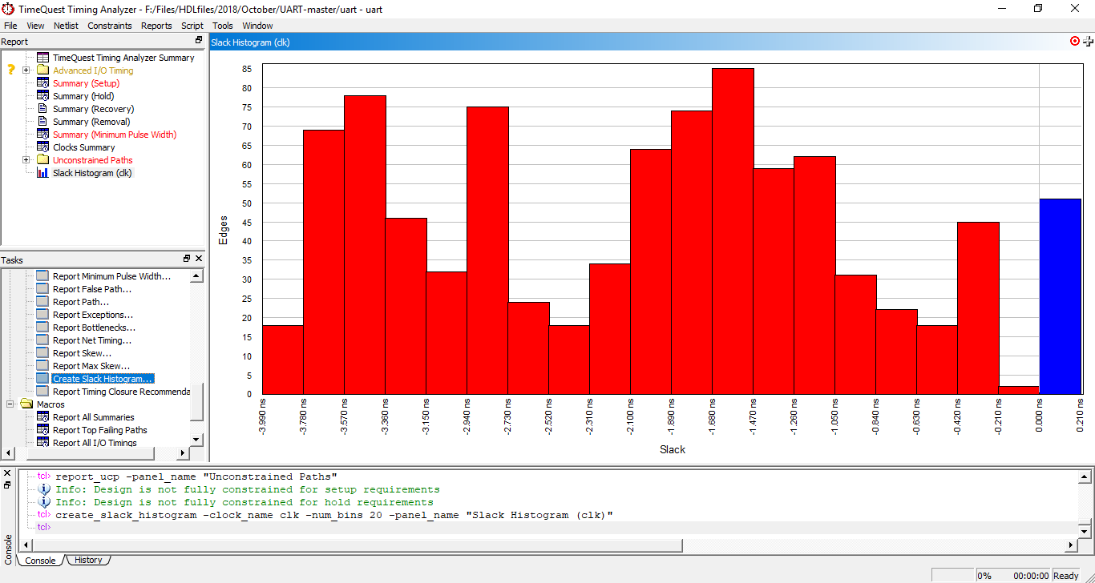Click the Unconstrained Paths folder icon
Viewport: 1095px width, 583px height.
click(43, 160)
